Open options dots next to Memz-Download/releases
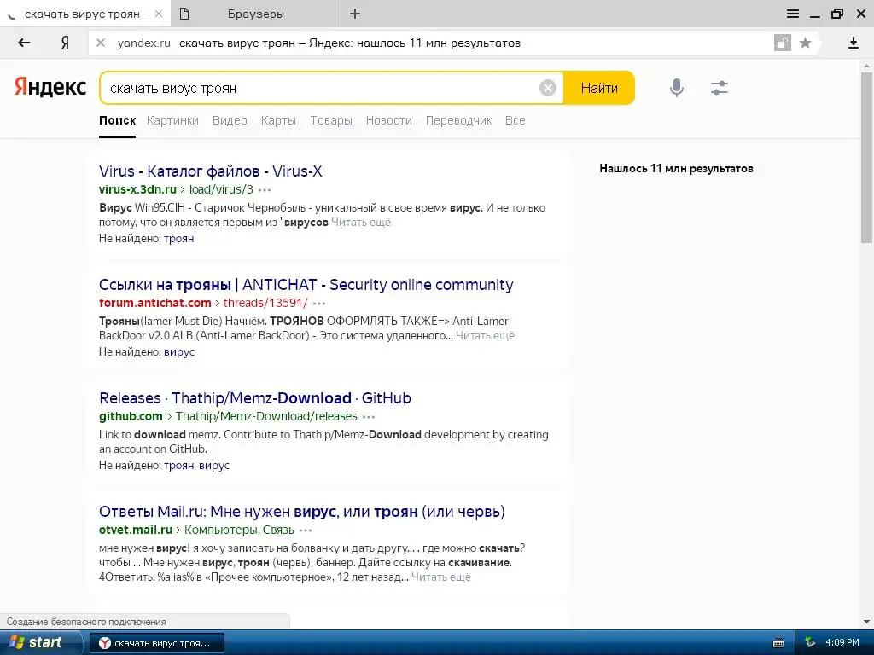 click(x=369, y=417)
